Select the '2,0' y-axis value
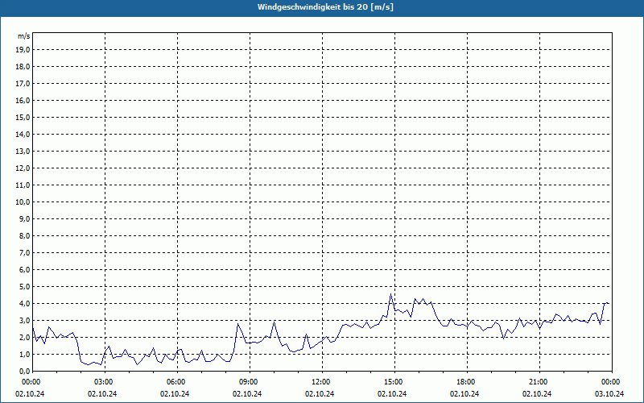 point(24,337)
